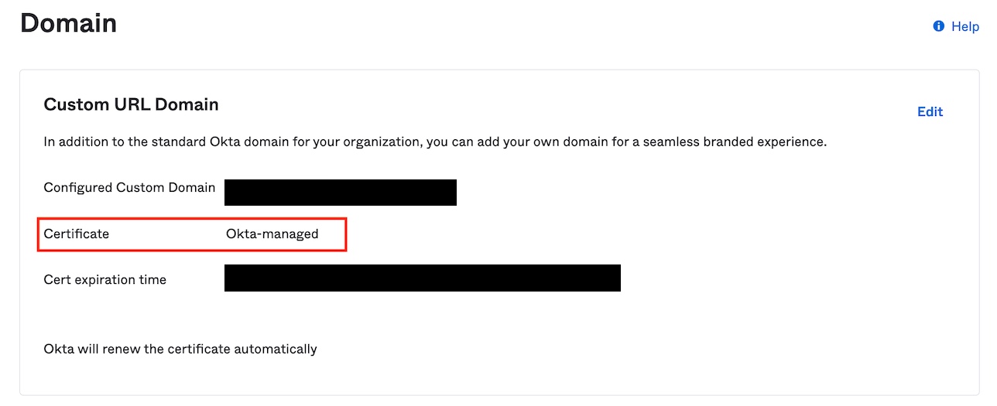
Task: Click the redacted custom domain value
Action: (340, 193)
